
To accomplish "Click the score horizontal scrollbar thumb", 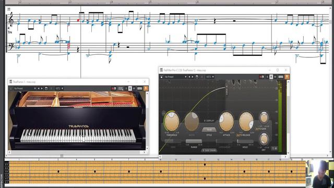I will coord(62,156).
